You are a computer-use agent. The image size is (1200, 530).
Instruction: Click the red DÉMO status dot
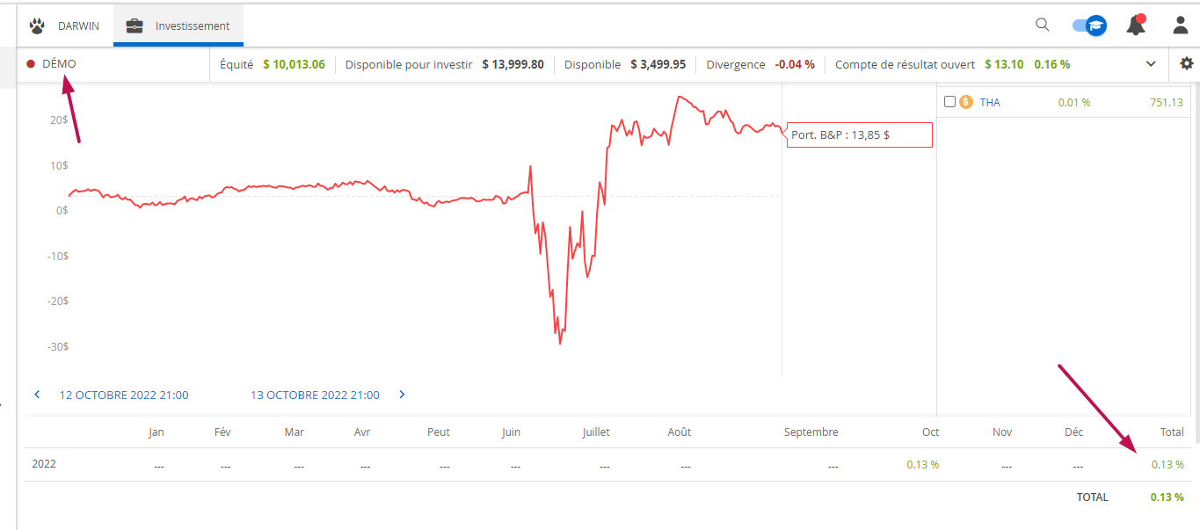click(31, 64)
